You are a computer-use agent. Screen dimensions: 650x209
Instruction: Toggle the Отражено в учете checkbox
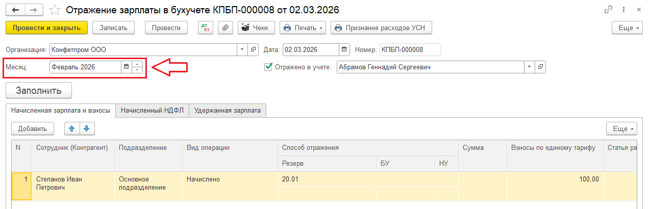268,67
